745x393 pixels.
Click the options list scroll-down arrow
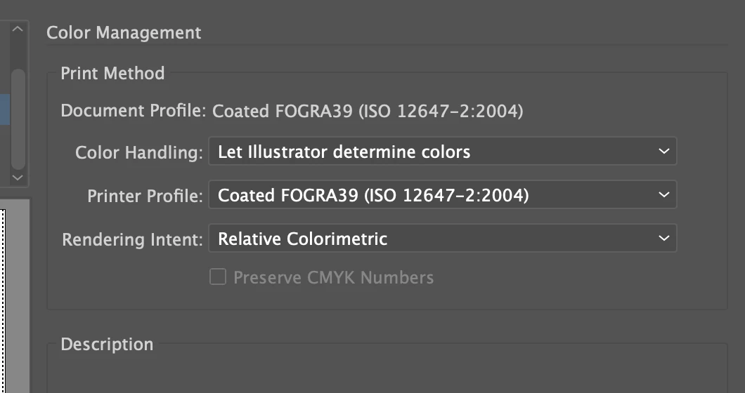[18, 178]
